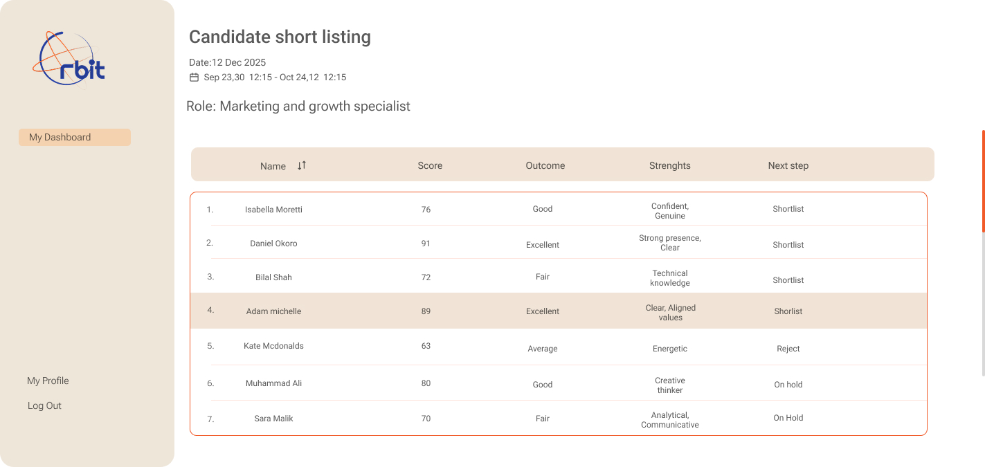The image size is (985, 467).
Task: Click the Strenghts column header
Action: tap(669, 165)
